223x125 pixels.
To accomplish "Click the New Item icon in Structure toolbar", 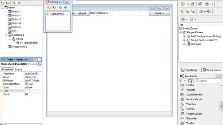I will click(x=2, y=3).
